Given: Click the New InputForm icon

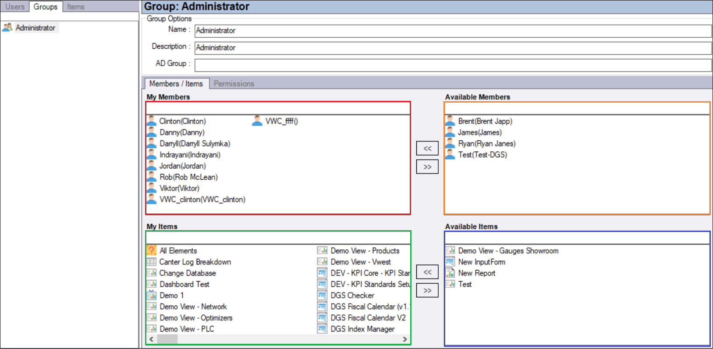Looking at the screenshot, I should pyautogui.click(x=450, y=262).
